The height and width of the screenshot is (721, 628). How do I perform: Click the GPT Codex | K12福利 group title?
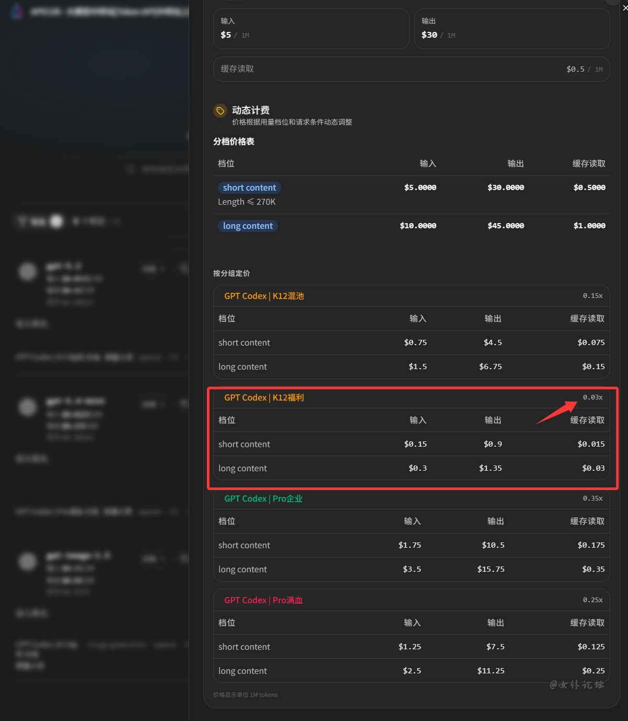click(264, 397)
